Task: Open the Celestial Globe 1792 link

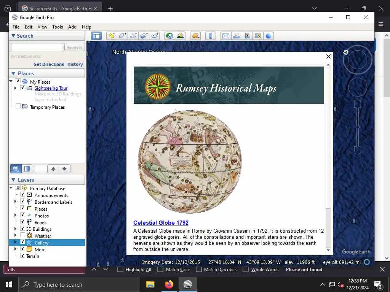Action: tap(161, 223)
